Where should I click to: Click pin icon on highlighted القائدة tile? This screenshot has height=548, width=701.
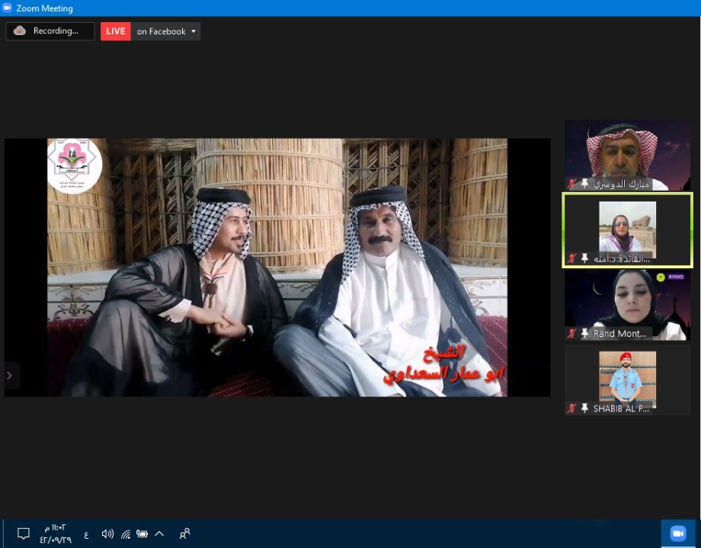coord(584,258)
